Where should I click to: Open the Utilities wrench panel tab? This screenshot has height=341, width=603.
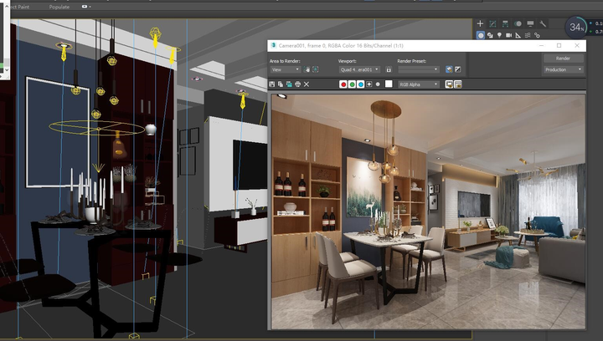point(543,23)
